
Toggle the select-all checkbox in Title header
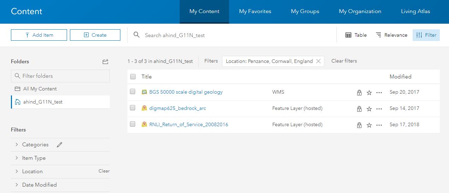point(133,76)
